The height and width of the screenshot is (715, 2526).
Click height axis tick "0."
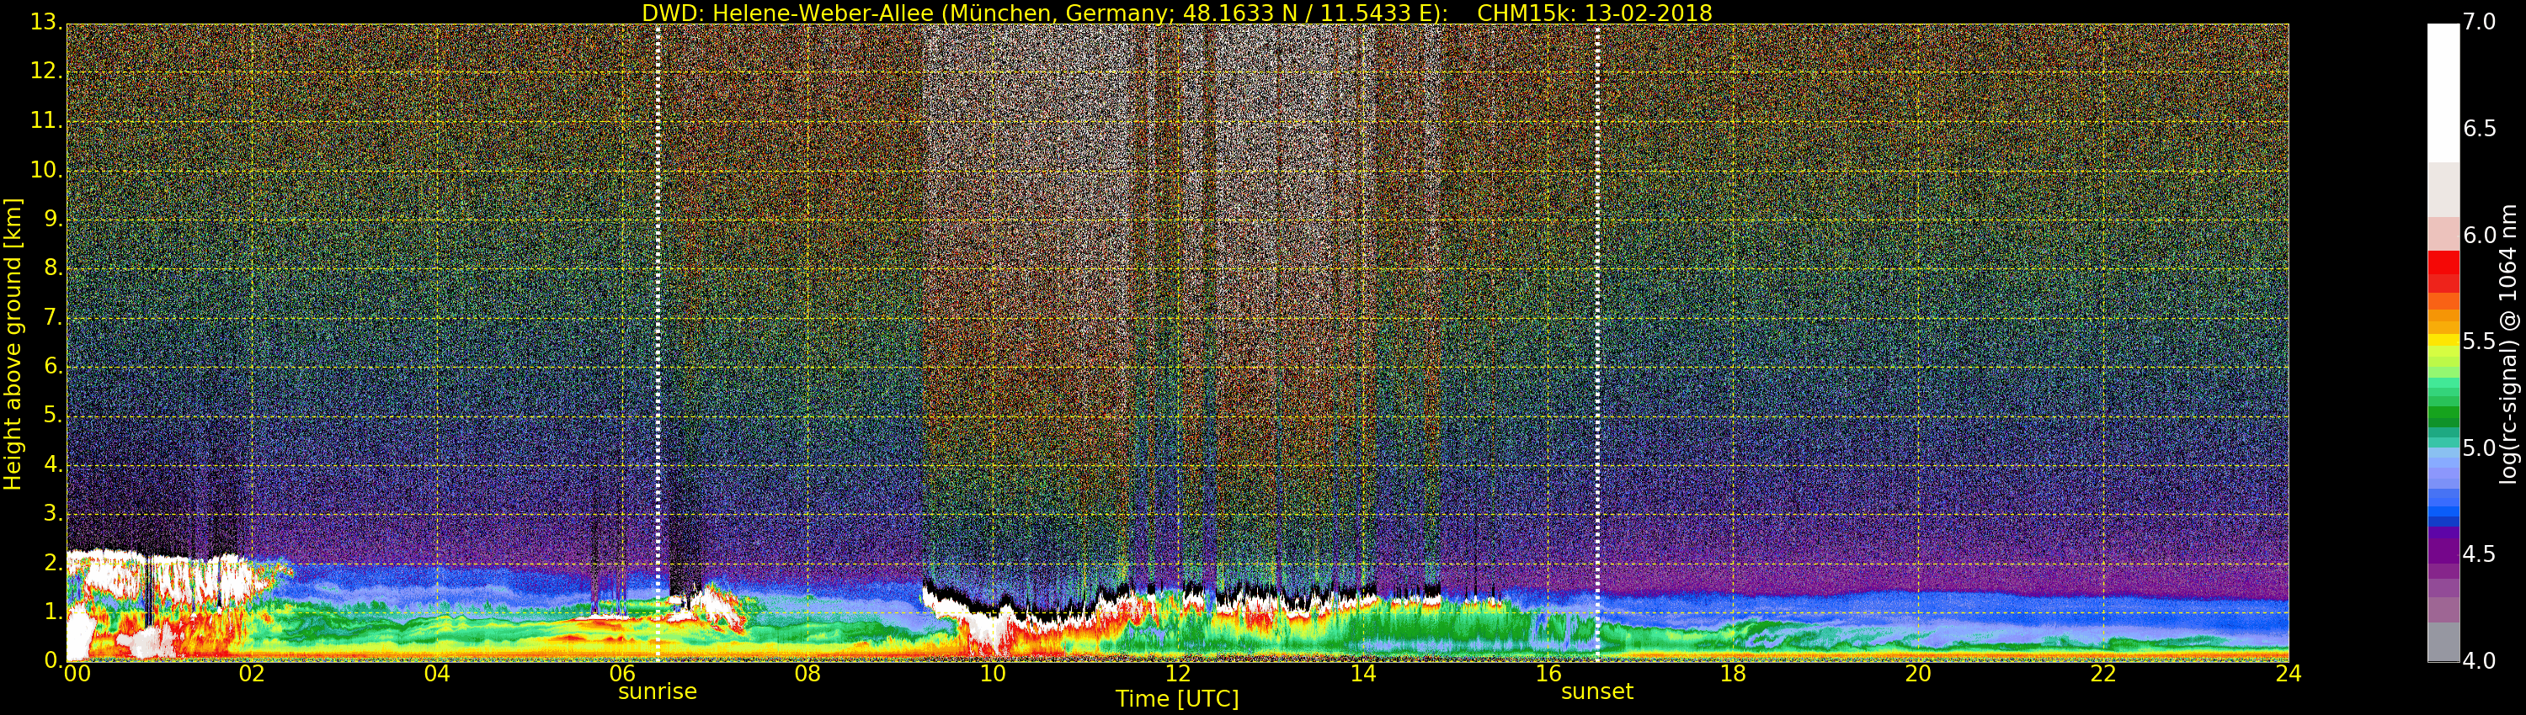coord(53,660)
